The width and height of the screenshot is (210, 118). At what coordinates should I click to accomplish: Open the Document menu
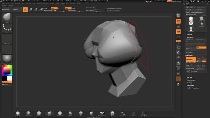click(17, 4)
